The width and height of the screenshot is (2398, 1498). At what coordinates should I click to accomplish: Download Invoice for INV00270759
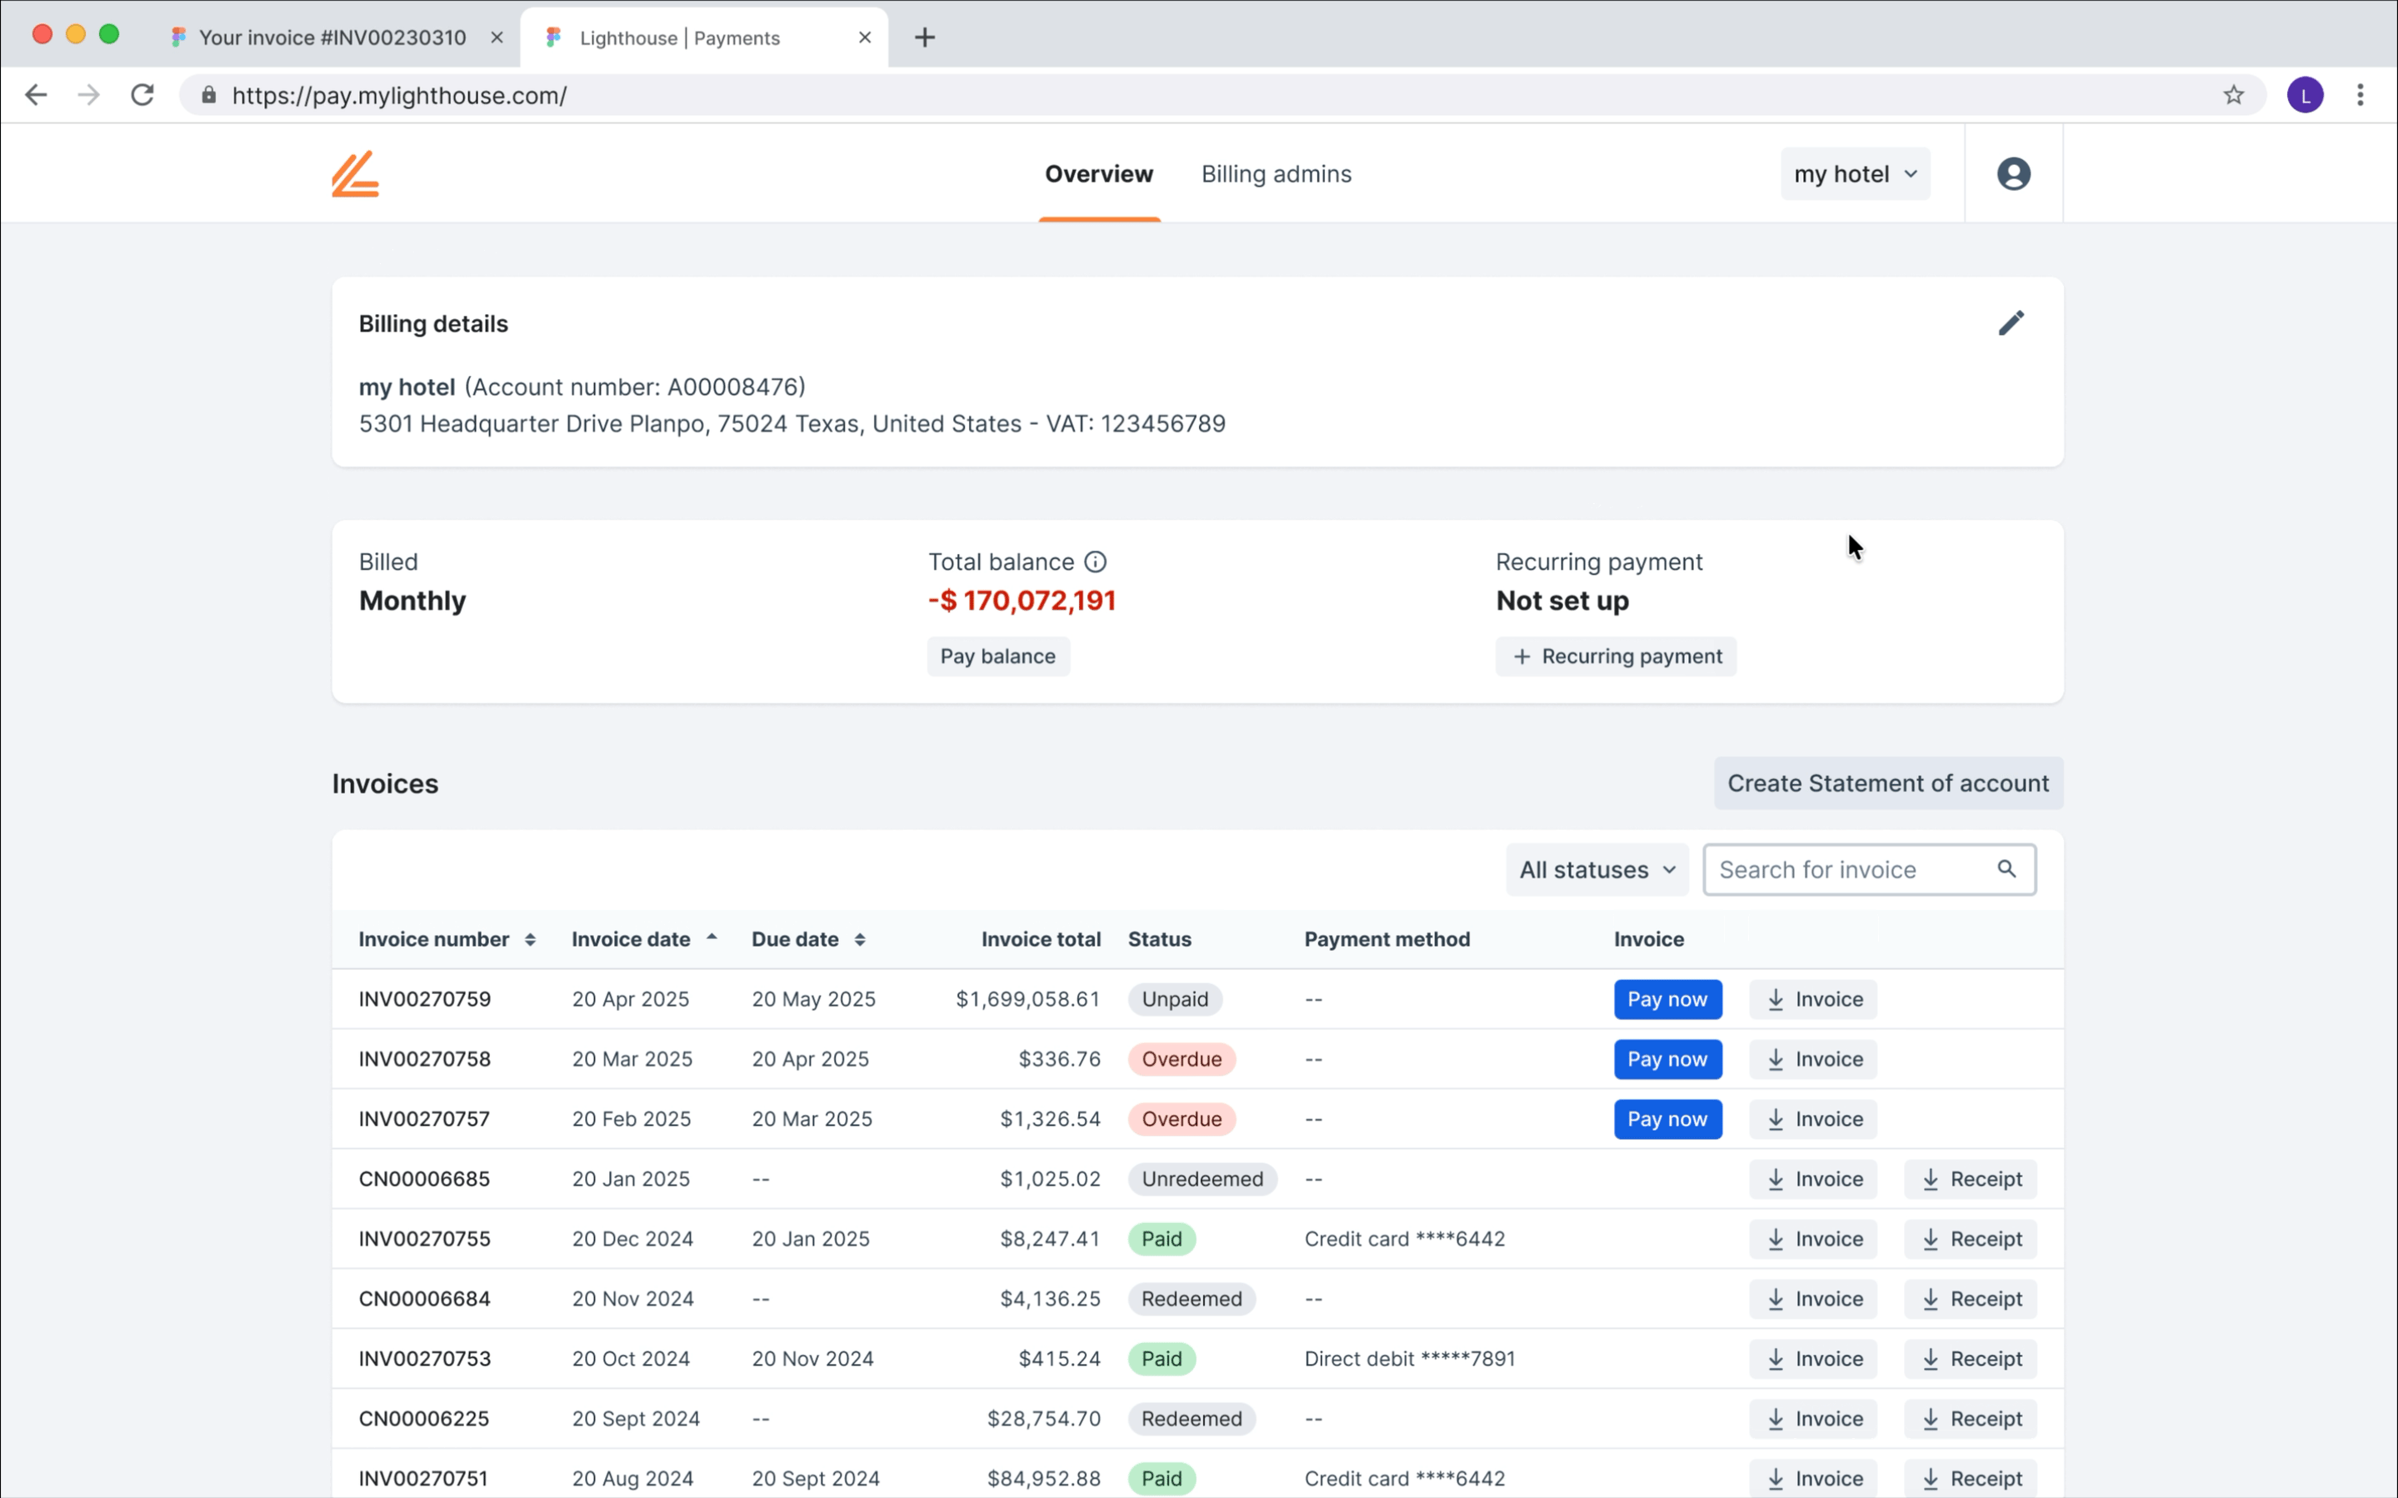[x=1812, y=1000]
